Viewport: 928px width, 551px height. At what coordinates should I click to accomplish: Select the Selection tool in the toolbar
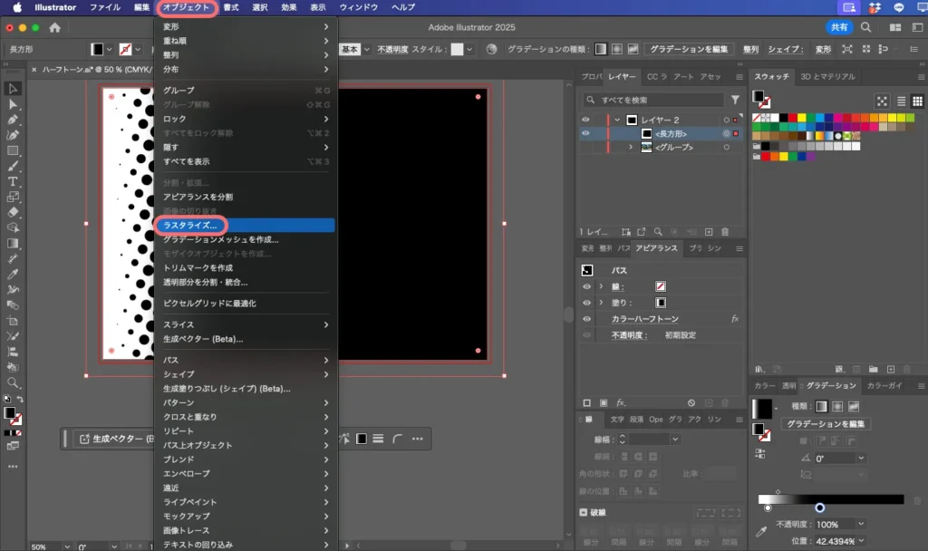tap(12, 89)
